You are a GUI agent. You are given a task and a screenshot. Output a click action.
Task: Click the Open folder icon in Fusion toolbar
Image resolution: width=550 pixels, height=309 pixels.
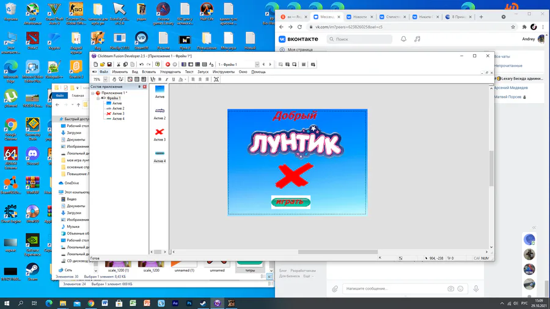pyautogui.click(x=103, y=65)
